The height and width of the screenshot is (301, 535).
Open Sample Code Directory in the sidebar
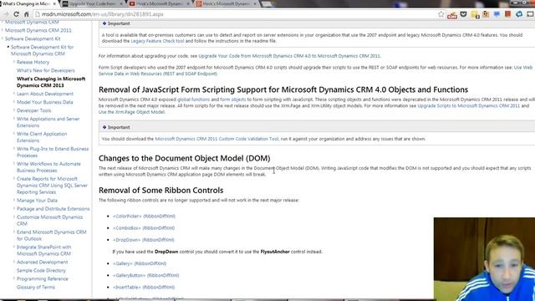[41, 270]
